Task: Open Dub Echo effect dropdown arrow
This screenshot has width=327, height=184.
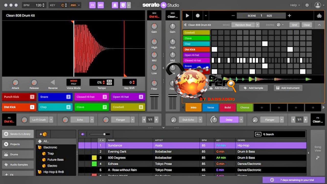Action: [x=200, y=120]
